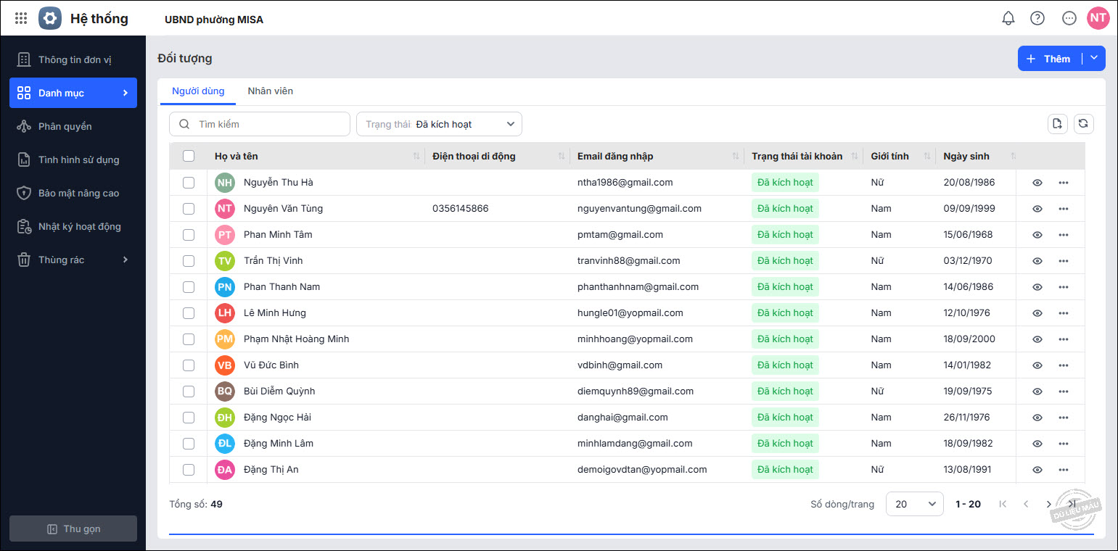Open the app launcher grid icon
Image resolution: width=1118 pixels, height=551 pixels.
pyautogui.click(x=21, y=19)
